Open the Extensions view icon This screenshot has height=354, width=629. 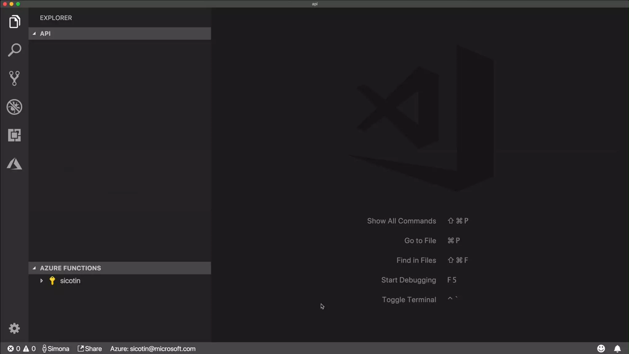pos(14,135)
